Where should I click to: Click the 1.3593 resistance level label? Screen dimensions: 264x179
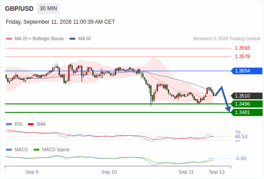tap(242, 48)
